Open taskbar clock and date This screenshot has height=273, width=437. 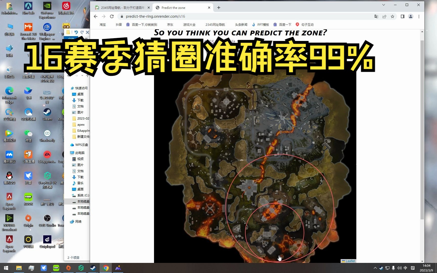[426, 268]
